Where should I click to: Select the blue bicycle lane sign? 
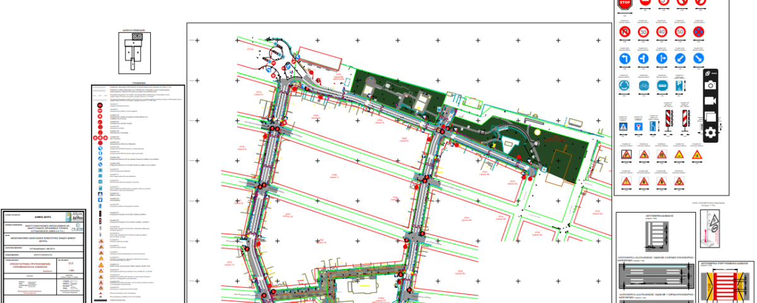click(x=643, y=85)
